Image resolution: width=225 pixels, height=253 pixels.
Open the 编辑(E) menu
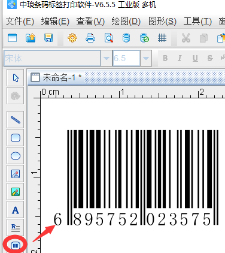click(55, 22)
